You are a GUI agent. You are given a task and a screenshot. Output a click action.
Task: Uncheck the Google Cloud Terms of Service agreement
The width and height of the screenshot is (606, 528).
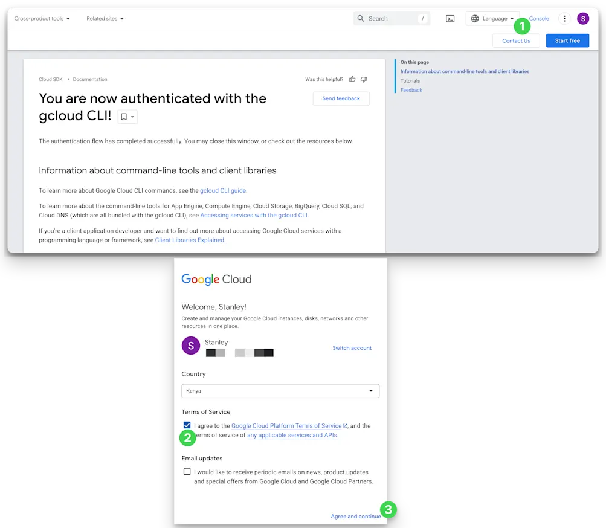coord(187,425)
